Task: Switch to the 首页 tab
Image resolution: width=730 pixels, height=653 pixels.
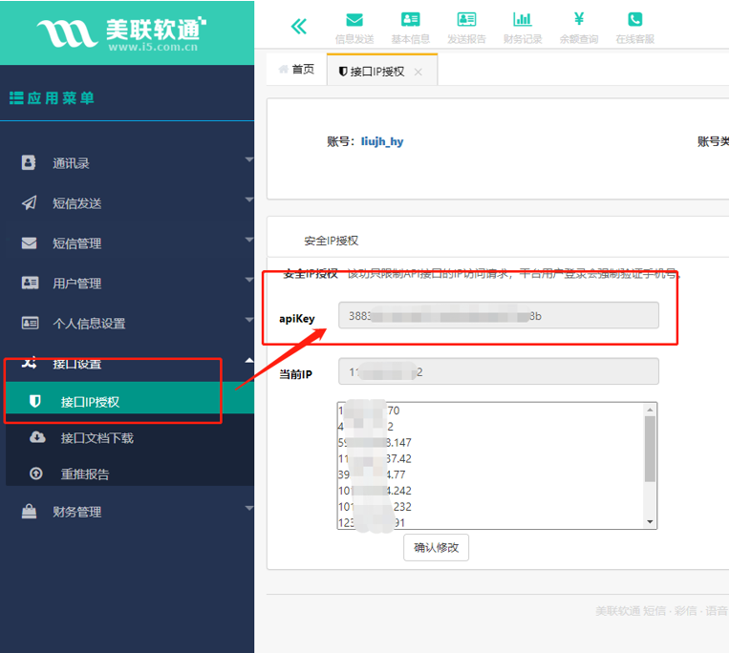Action: click(296, 70)
